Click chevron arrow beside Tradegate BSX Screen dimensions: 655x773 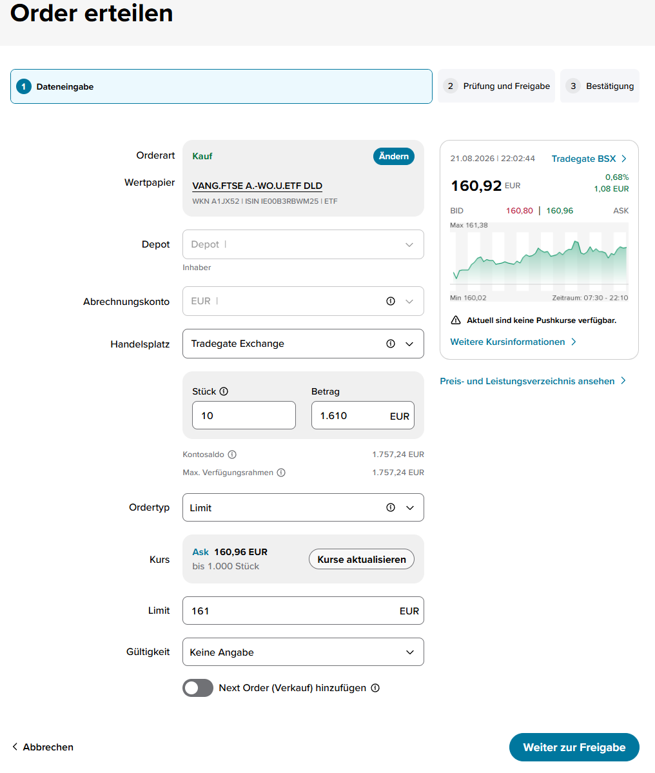click(624, 159)
